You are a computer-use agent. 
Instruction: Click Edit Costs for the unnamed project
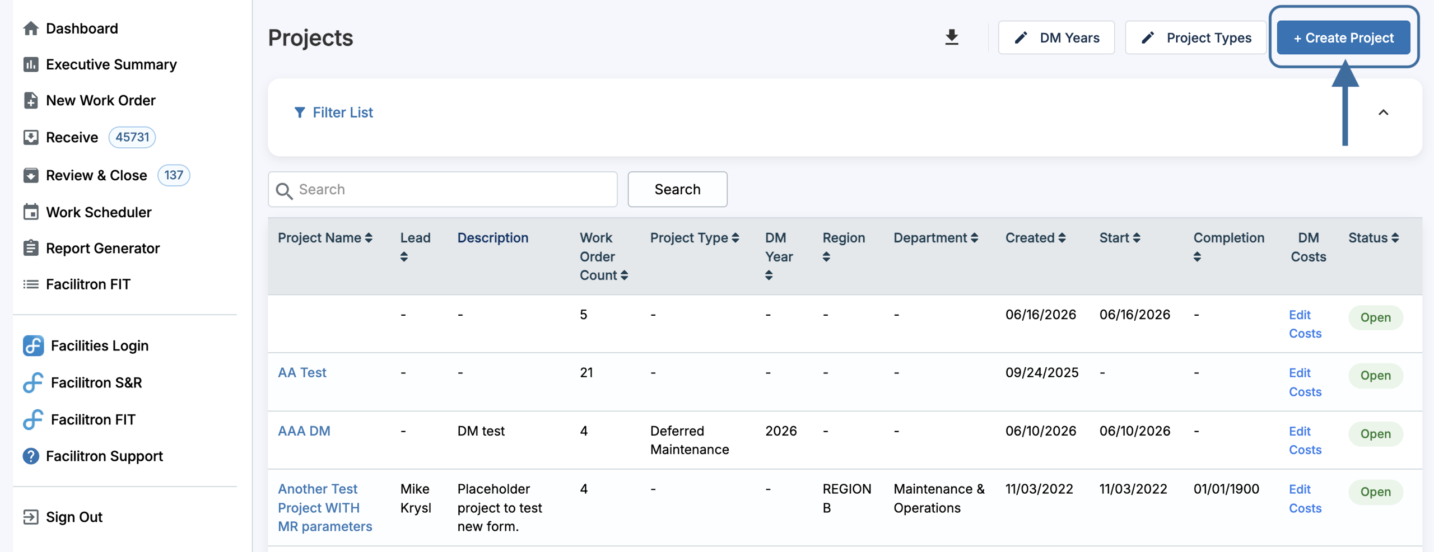[x=1305, y=324]
